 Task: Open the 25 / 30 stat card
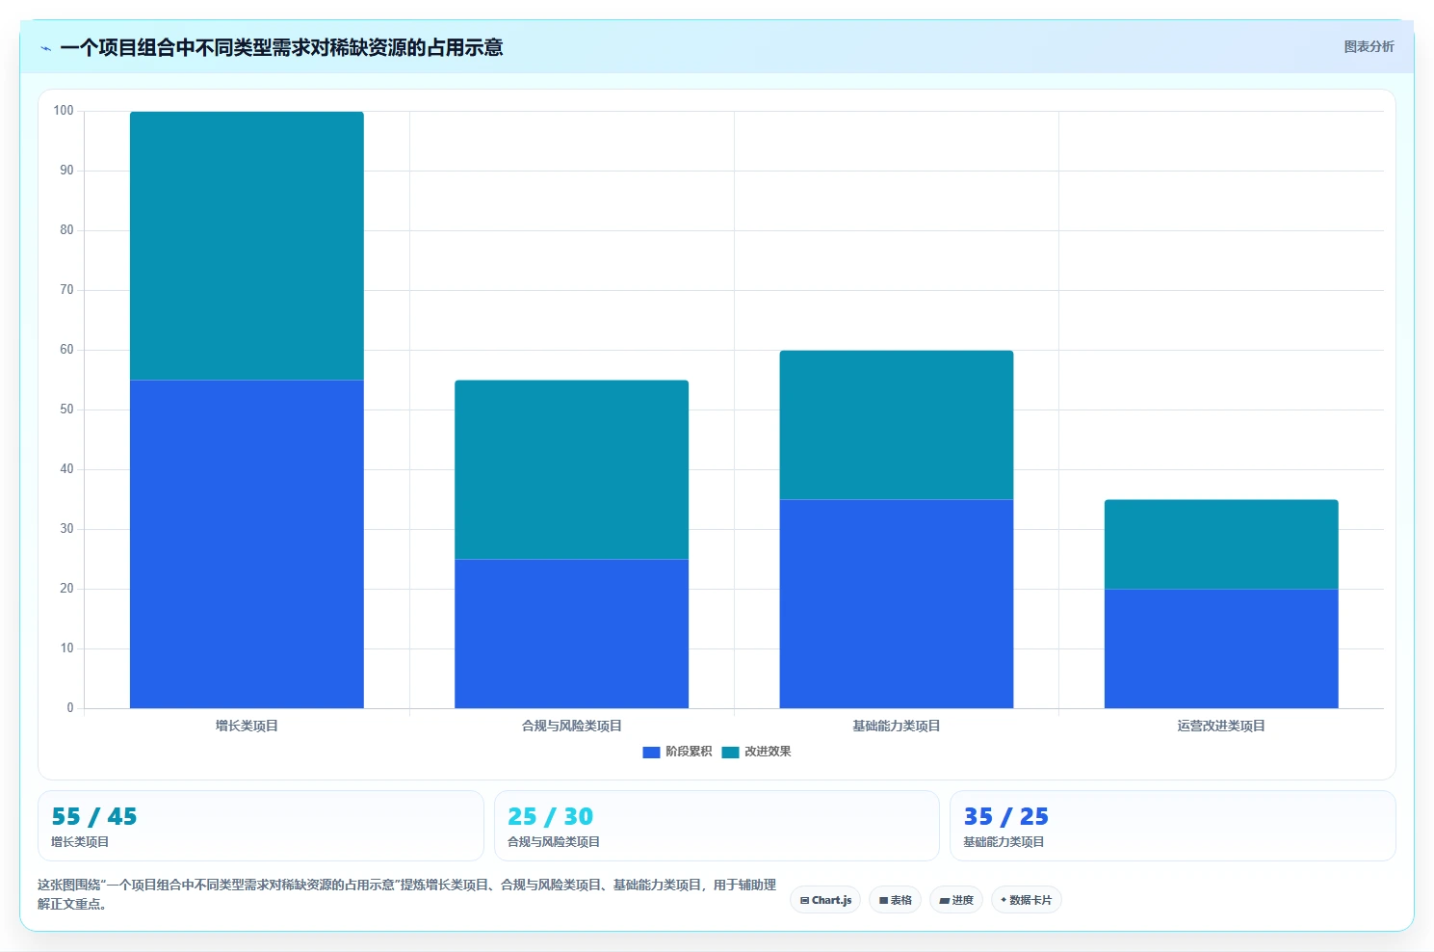[x=717, y=826]
